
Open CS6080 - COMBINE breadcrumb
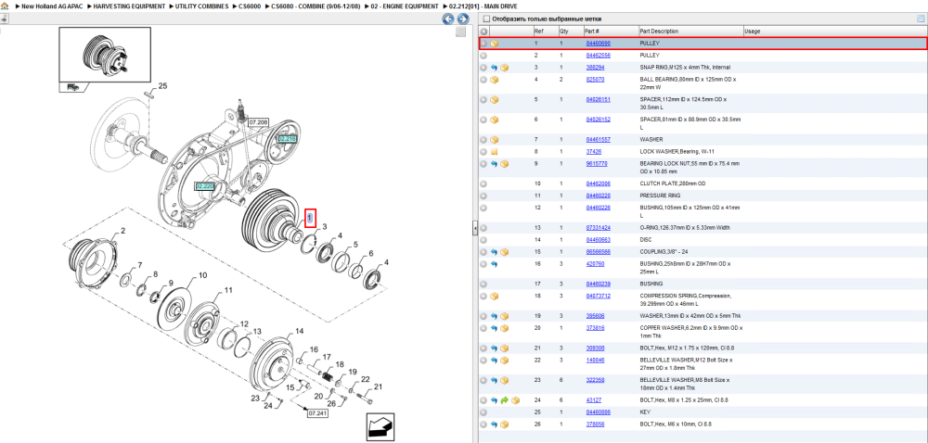click(316, 6)
